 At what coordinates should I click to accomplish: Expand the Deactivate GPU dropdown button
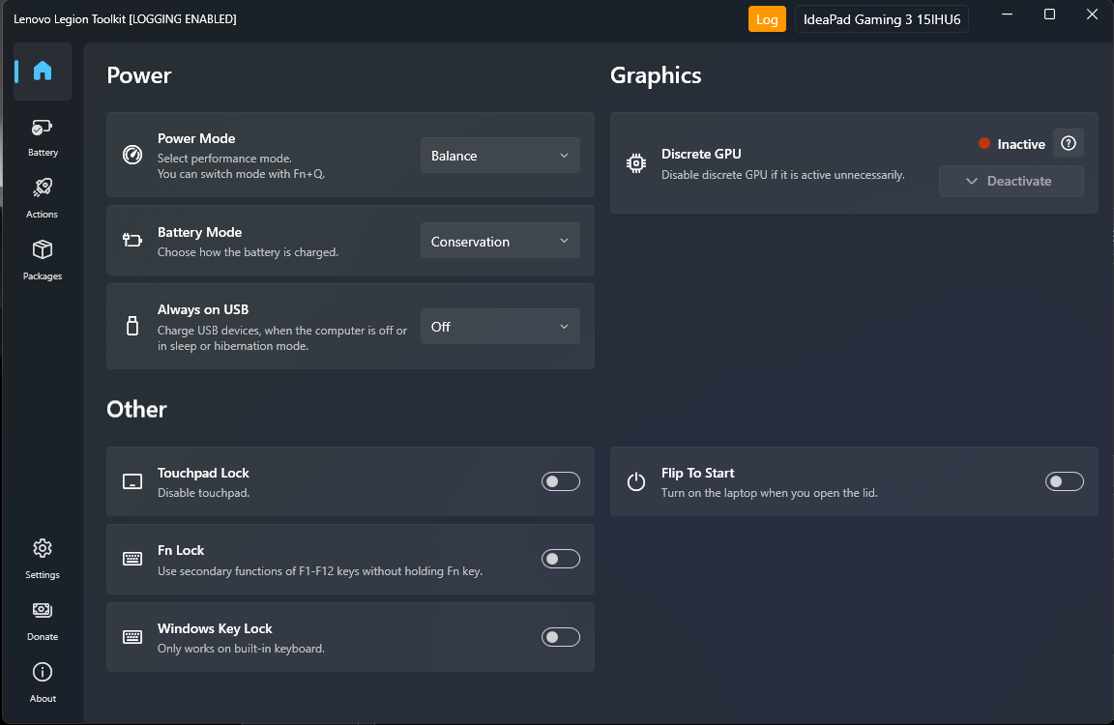click(1011, 181)
